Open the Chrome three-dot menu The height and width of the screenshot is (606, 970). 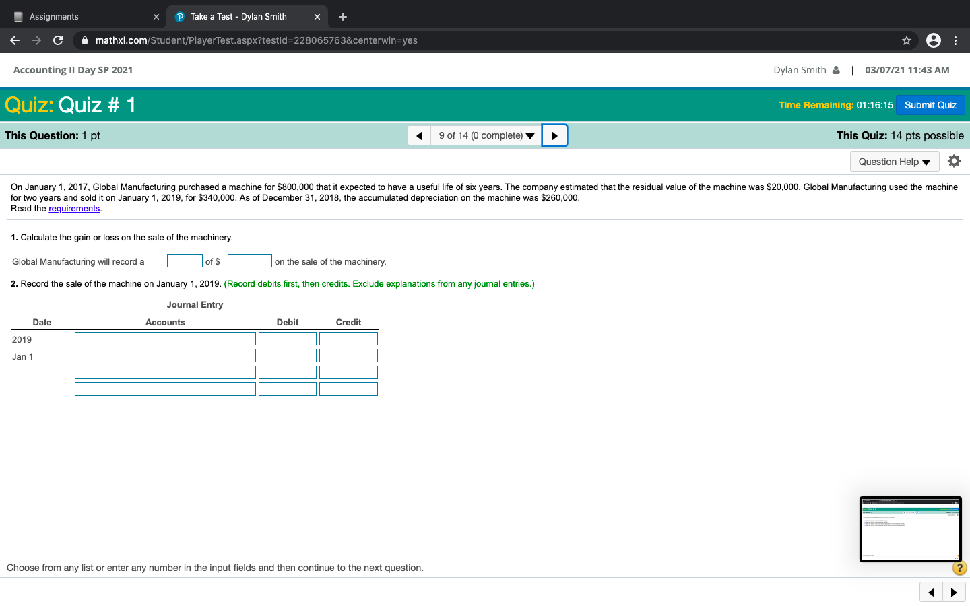coord(955,40)
